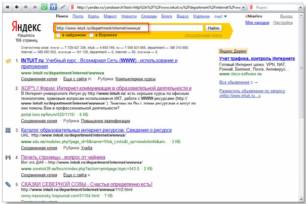Screen dimensions: 306x204
Task: Click the Найти search button
Action: 213,28
